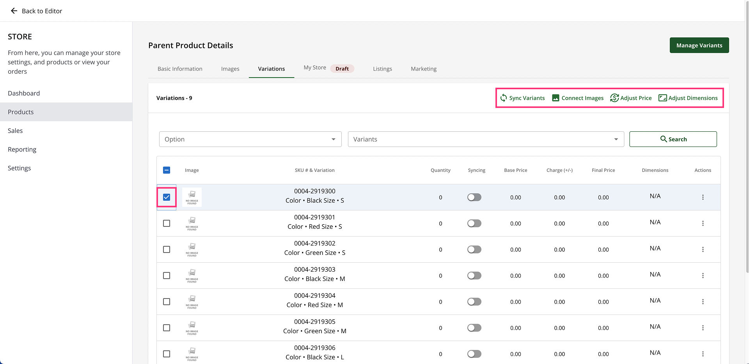Check the Green Size S variation checkbox
The height and width of the screenshot is (364, 749).
(x=167, y=249)
